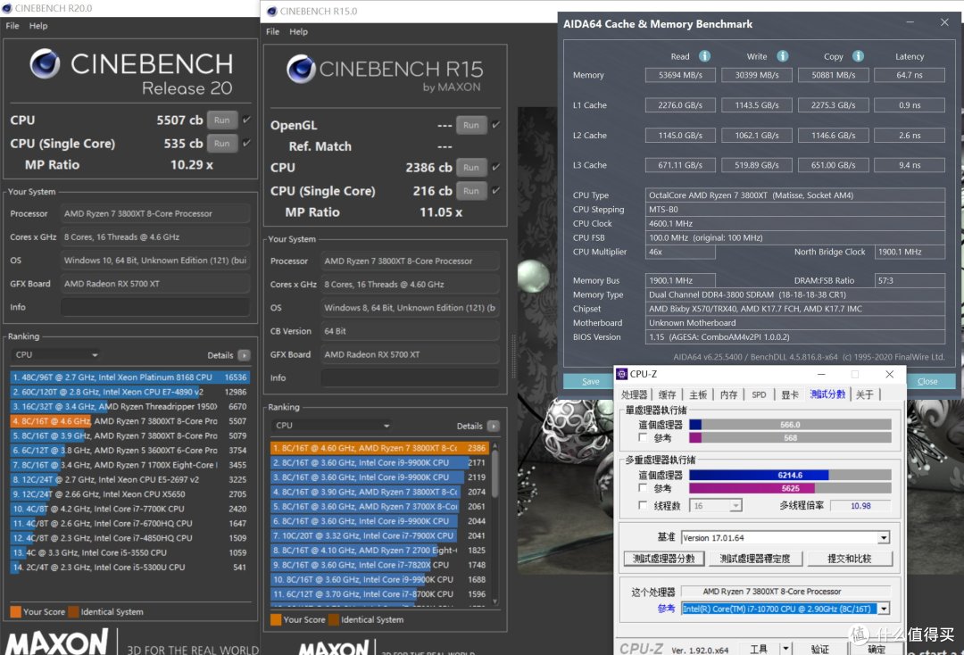Click the 5625 reference multi-thread bar
This screenshot has width=964, height=655.
coord(790,488)
